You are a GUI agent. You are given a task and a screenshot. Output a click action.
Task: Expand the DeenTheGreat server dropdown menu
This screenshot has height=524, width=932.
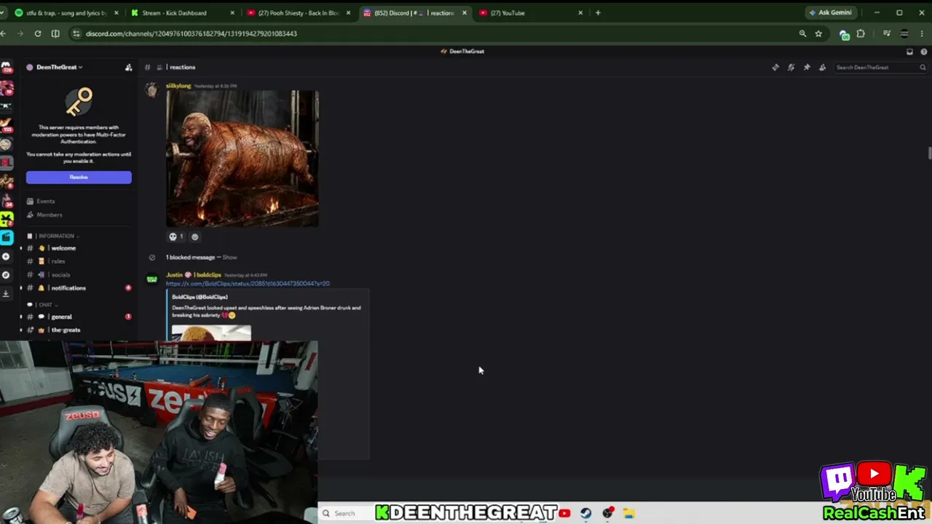coord(55,67)
